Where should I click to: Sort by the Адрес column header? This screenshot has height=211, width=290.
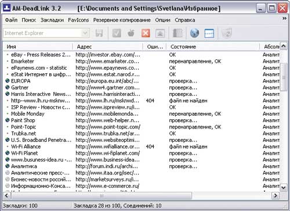coord(108,47)
